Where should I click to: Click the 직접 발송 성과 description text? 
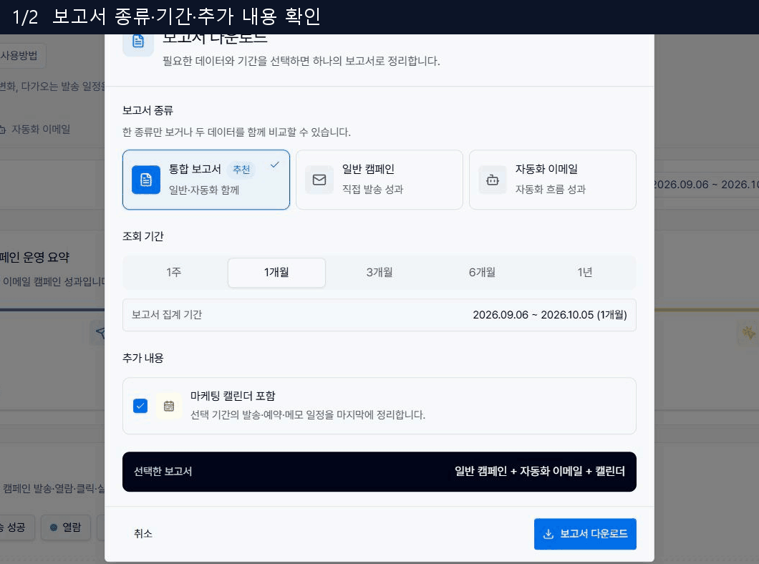pos(373,189)
